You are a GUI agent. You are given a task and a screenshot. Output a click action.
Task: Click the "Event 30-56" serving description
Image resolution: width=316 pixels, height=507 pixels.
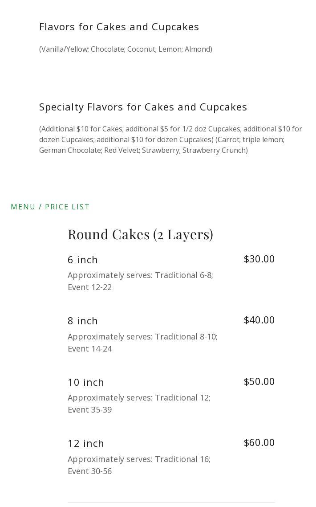pos(90,471)
